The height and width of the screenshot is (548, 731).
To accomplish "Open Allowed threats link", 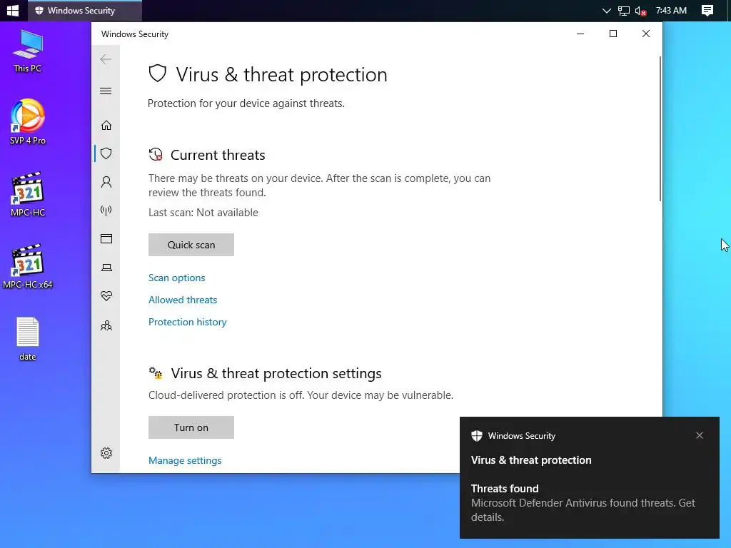I will pyautogui.click(x=183, y=300).
